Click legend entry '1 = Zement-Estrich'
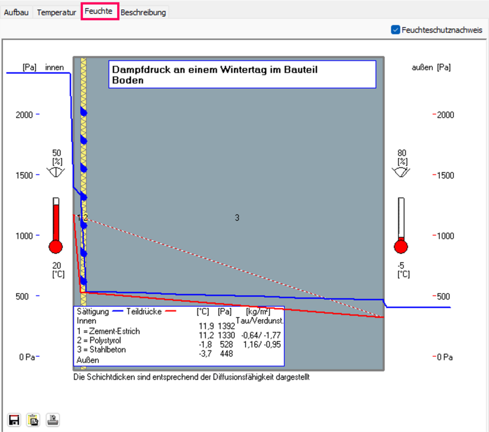This screenshot has height=432, width=489. (108, 330)
